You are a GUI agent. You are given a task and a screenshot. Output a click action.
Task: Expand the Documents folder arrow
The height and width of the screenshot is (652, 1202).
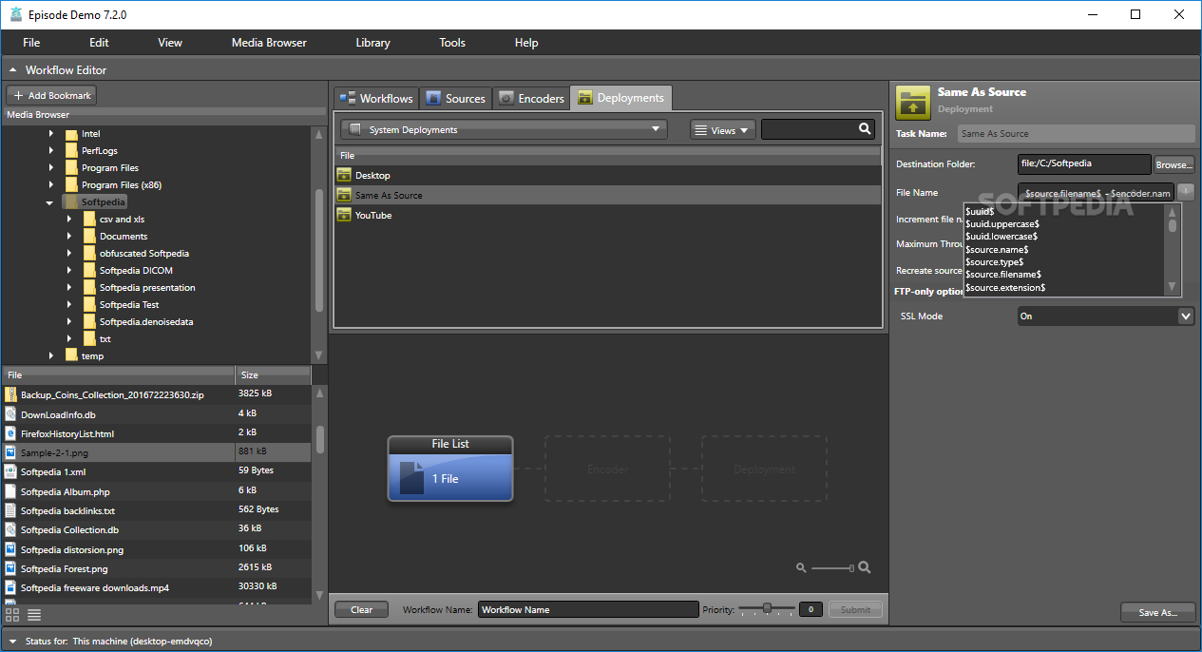69,237
